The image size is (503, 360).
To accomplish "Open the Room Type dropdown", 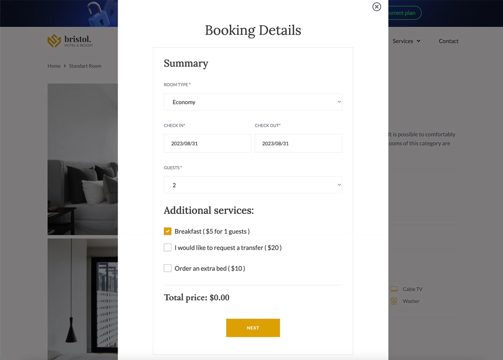I will 253,102.
